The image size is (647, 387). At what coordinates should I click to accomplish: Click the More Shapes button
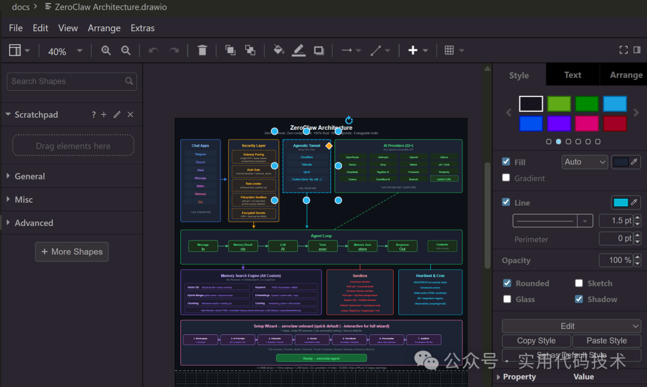click(71, 252)
